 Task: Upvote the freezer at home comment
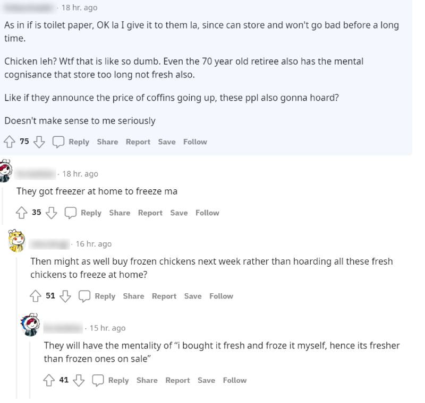click(x=22, y=213)
